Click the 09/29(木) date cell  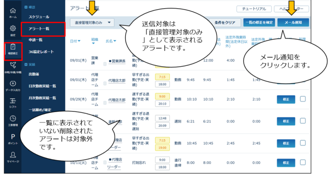click(x=78, y=99)
